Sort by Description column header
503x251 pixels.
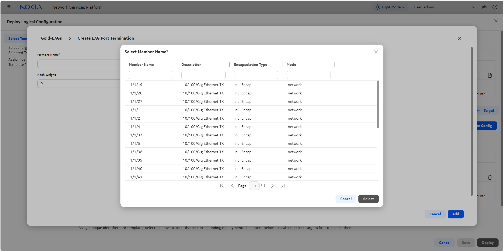[x=191, y=65]
